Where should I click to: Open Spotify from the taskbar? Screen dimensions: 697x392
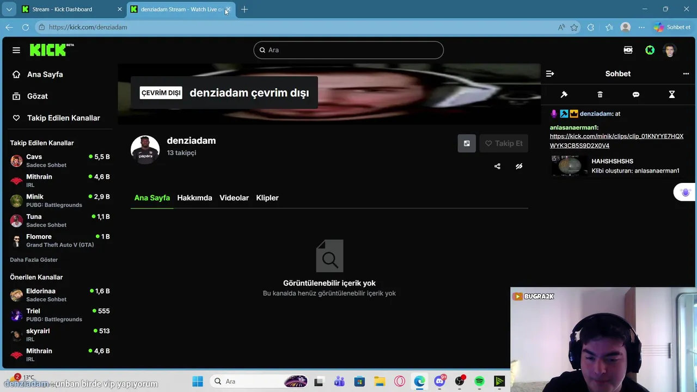pyautogui.click(x=479, y=381)
